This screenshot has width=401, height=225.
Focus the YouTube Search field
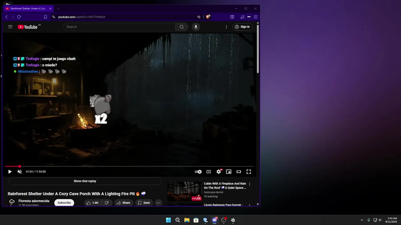[119, 27]
